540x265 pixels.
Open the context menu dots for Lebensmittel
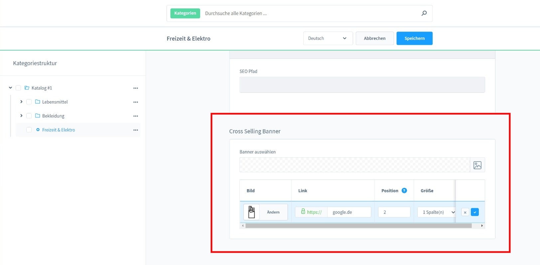136,102
